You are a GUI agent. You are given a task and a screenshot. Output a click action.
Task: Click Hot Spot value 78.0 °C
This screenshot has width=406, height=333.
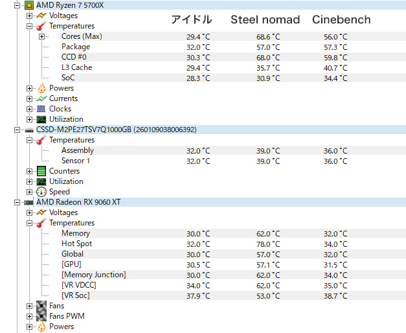(268, 244)
